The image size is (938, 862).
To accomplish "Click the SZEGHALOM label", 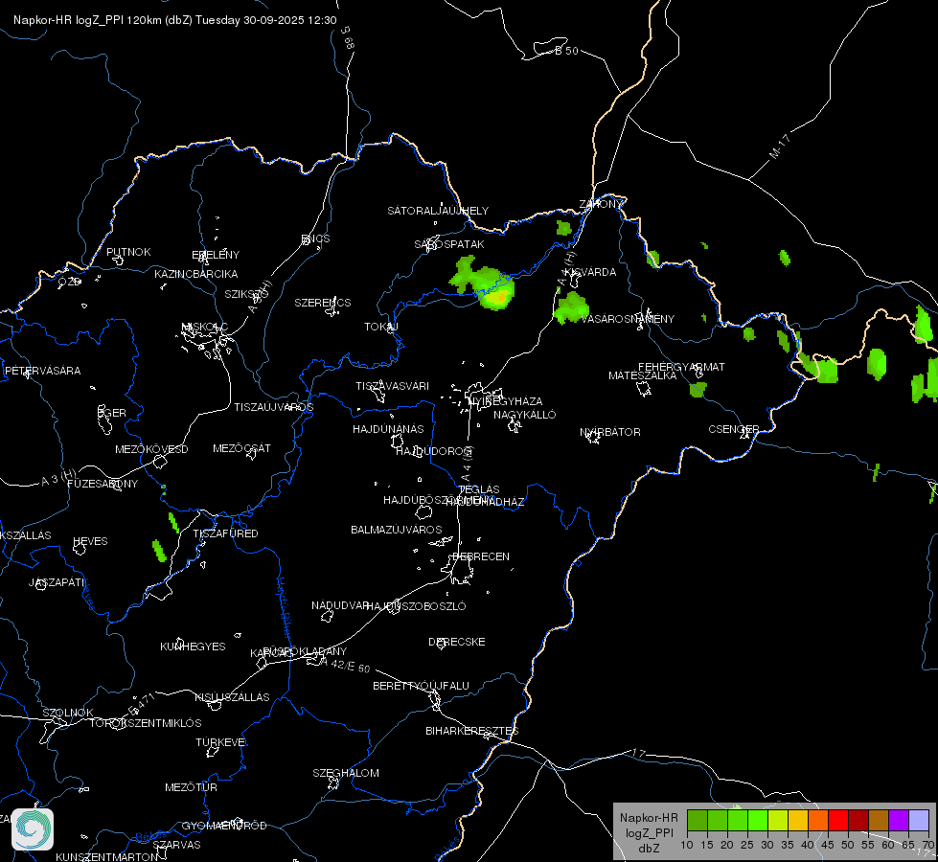I will pyautogui.click(x=346, y=773).
